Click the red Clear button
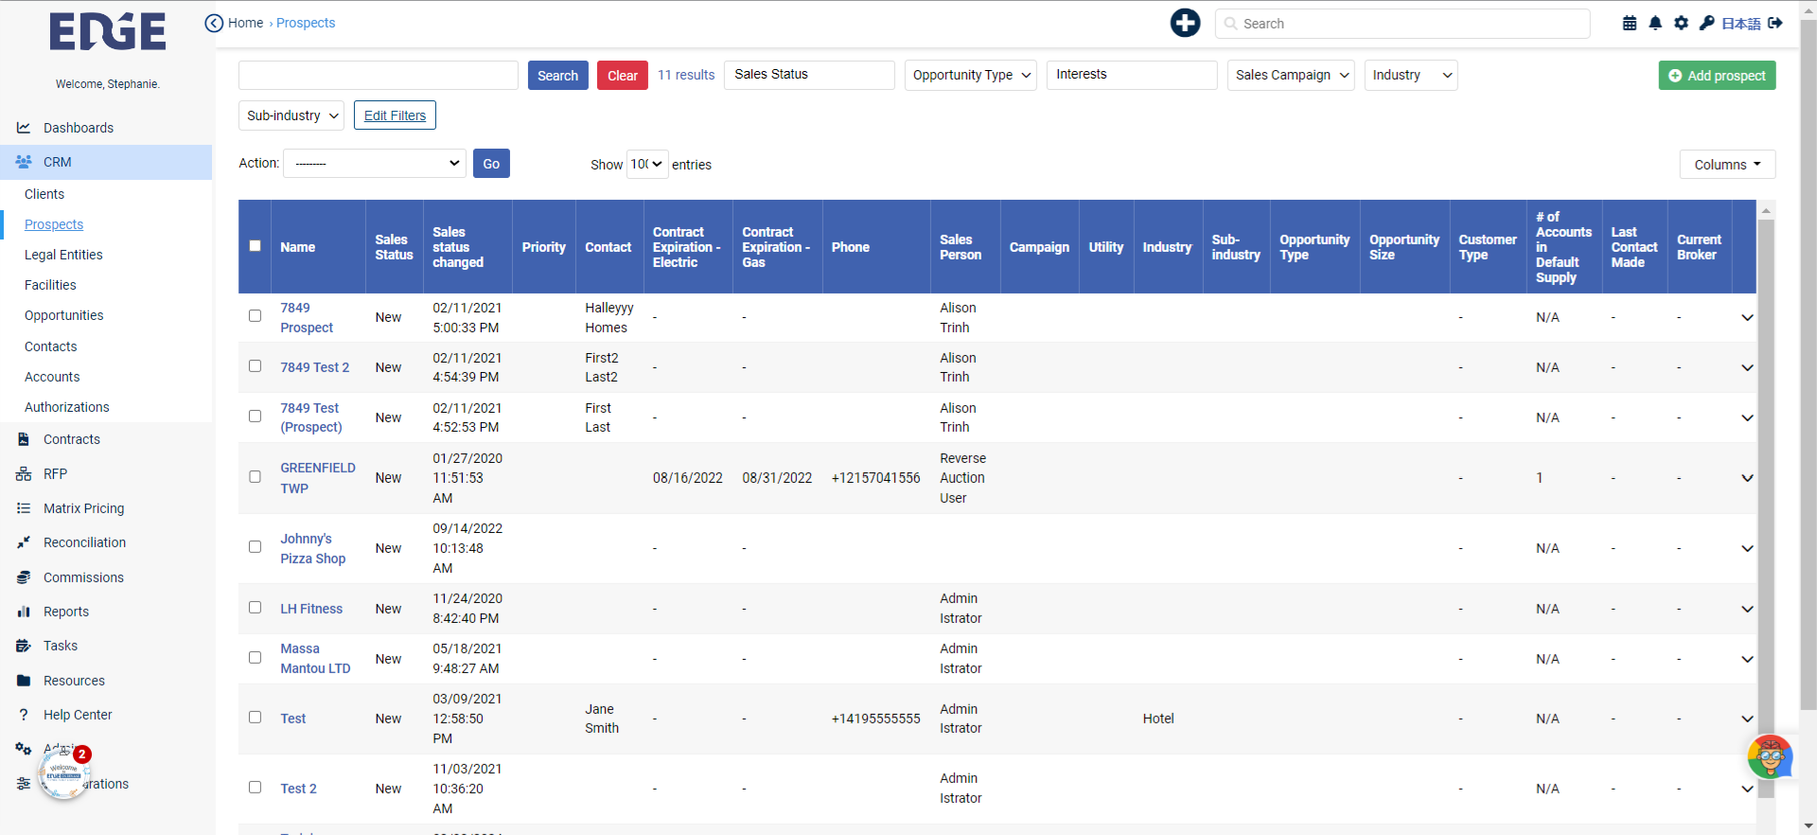 (x=623, y=76)
